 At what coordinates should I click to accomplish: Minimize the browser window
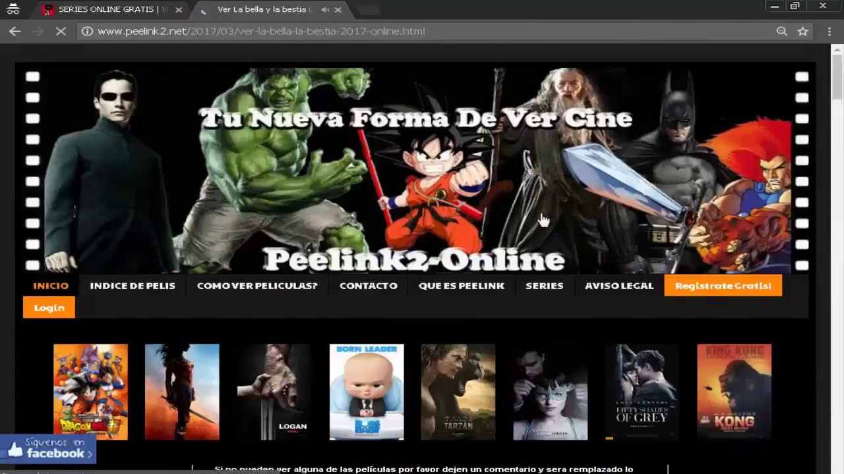tap(775, 6)
